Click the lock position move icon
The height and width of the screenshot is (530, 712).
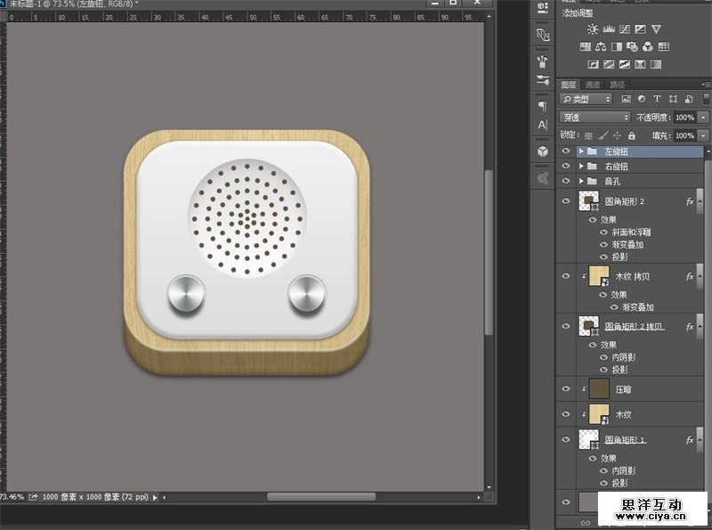tap(617, 135)
